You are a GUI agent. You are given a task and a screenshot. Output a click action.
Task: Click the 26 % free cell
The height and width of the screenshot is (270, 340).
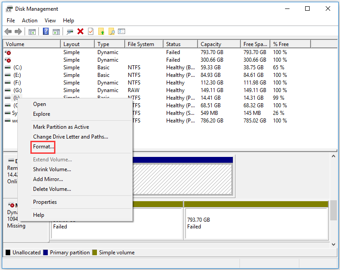click(278, 113)
